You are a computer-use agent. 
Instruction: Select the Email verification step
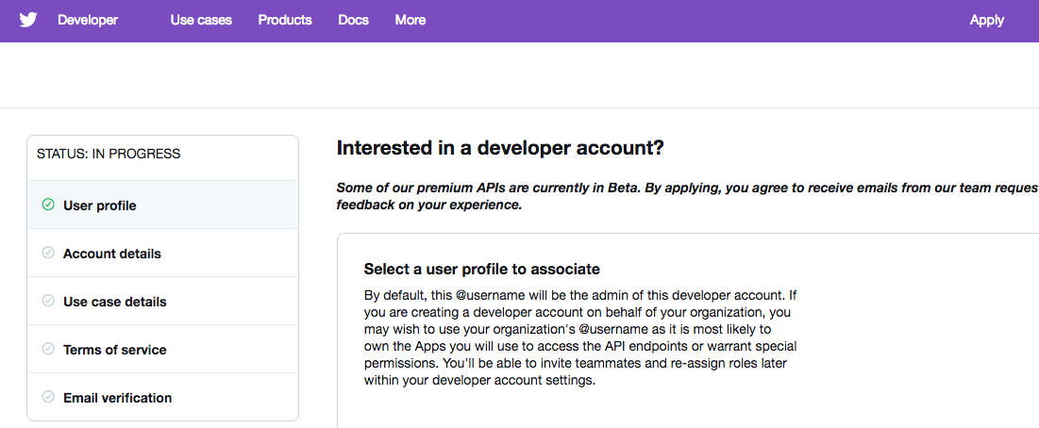pos(163,397)
